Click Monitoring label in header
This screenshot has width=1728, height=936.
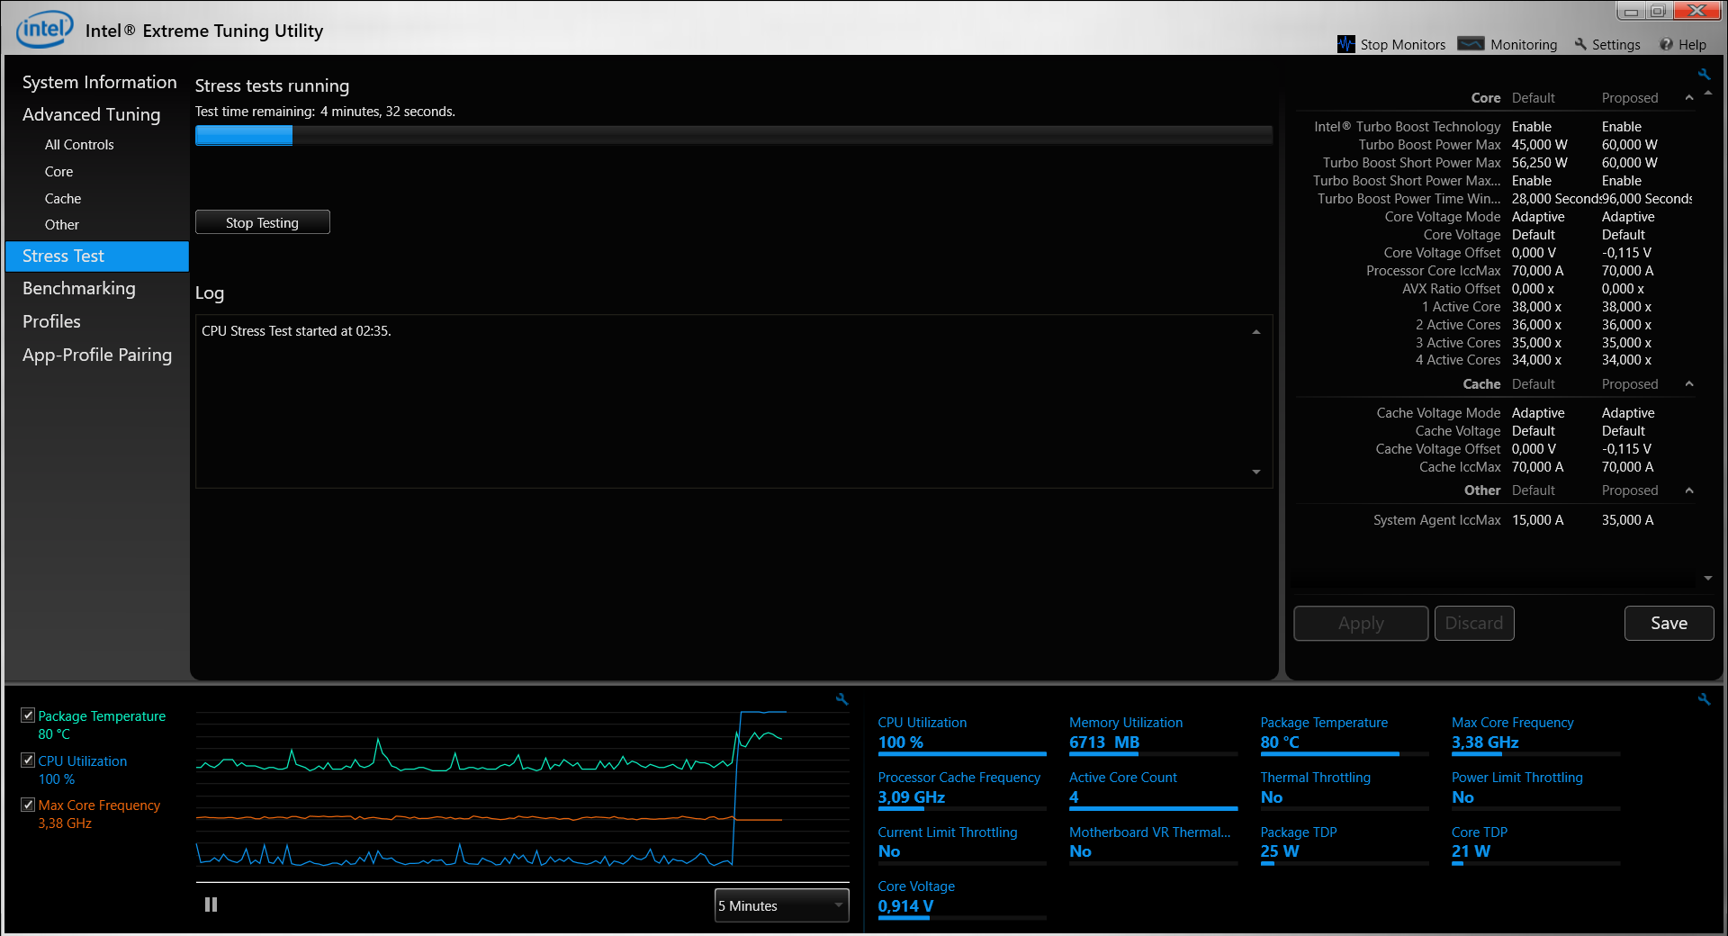1523,44
